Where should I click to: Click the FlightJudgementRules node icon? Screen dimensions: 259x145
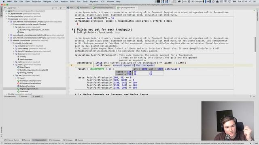(18, 89)
